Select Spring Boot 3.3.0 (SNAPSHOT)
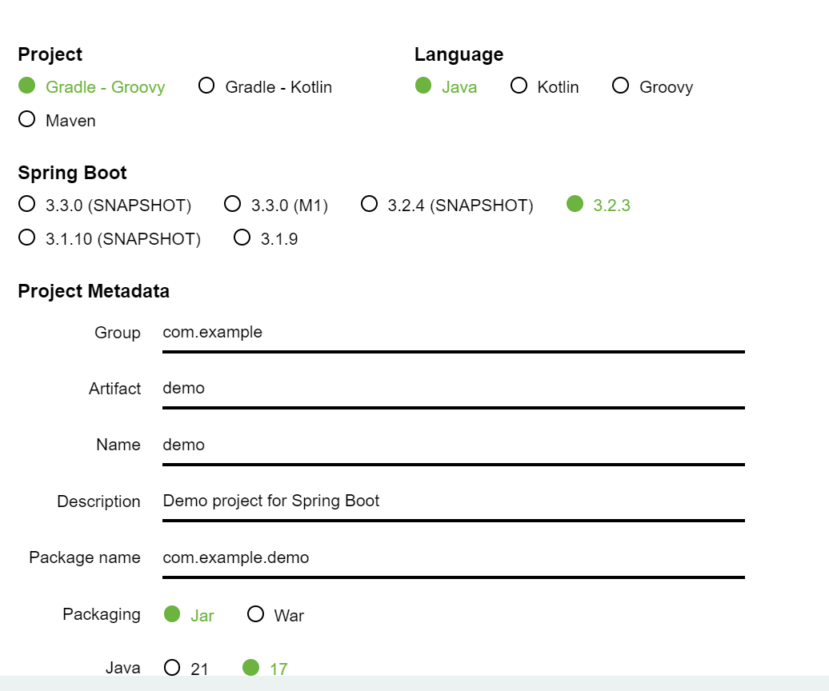 (x=105, y=205)
